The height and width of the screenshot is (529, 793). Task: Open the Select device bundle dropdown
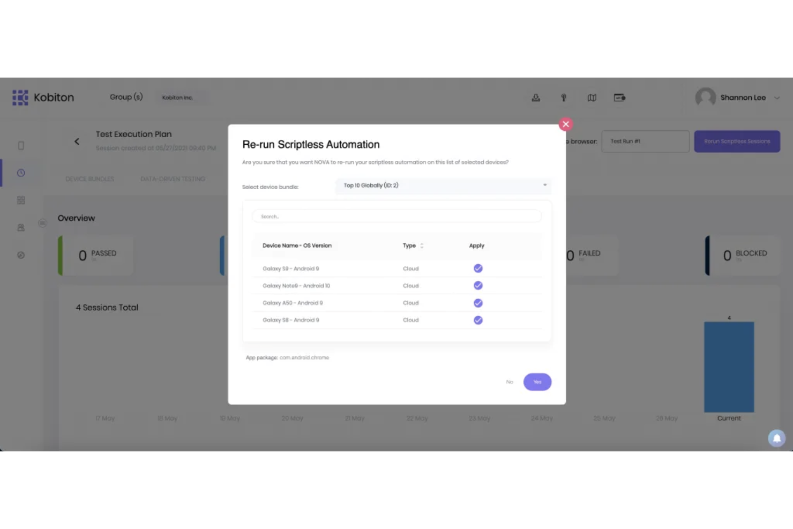[x=444, y=185]
